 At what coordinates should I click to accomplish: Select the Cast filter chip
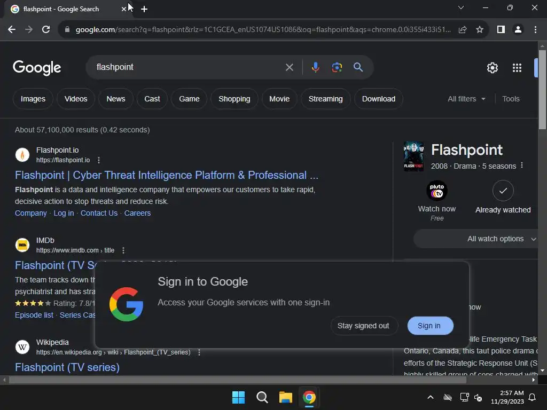tap(152, 99)
